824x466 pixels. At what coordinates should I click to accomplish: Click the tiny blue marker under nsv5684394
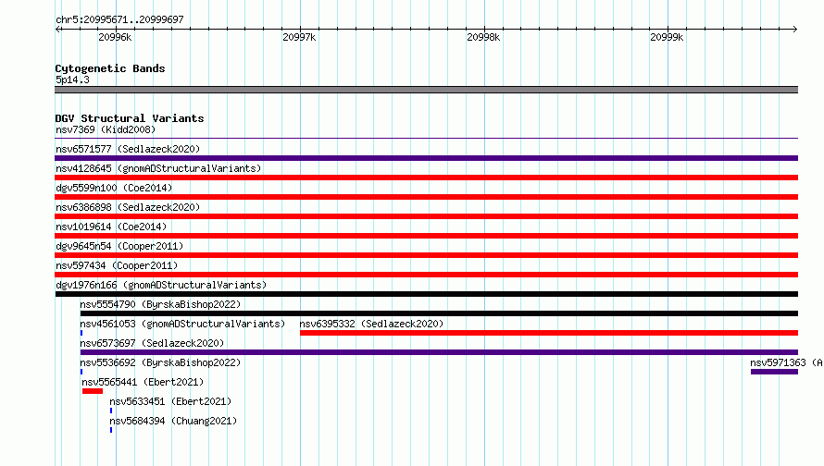point(111,430)
